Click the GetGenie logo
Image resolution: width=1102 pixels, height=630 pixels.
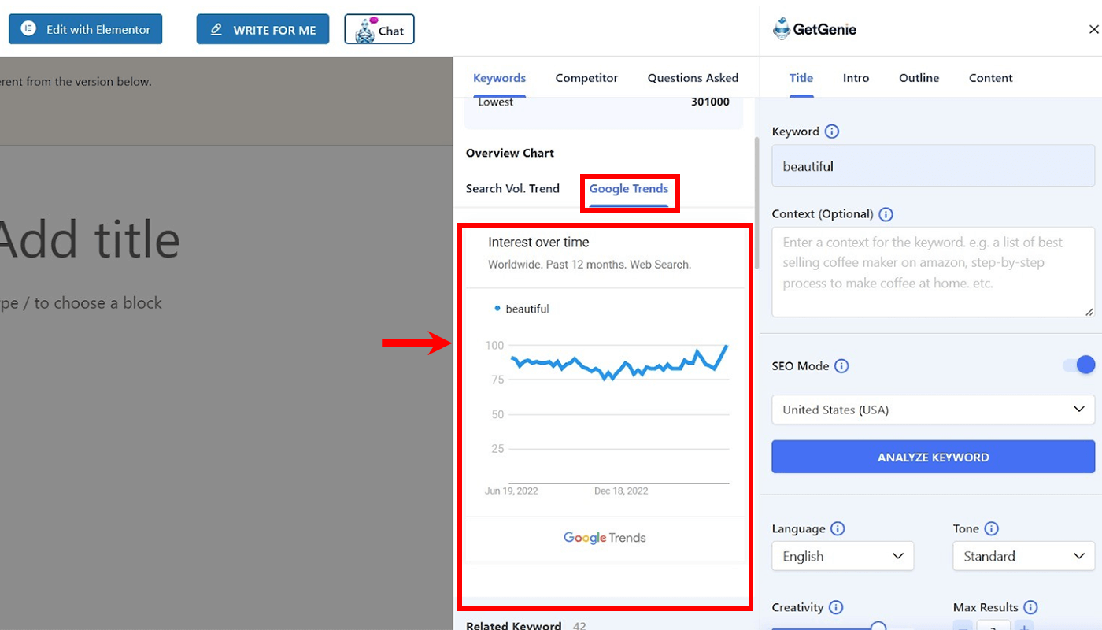pos(815,29)
